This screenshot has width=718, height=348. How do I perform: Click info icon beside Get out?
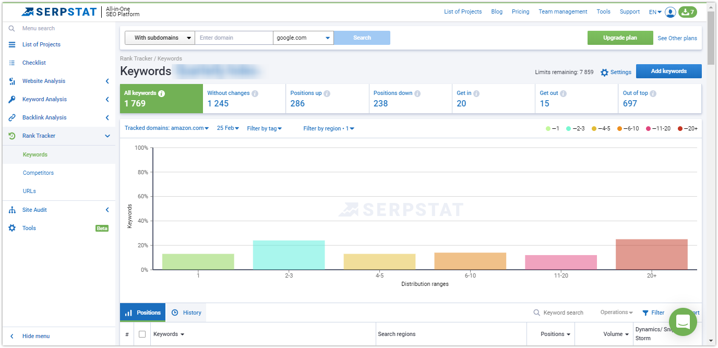(x=563, y=93)
